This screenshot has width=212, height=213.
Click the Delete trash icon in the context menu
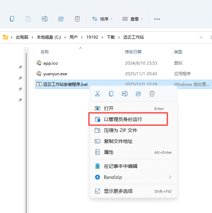152,94
